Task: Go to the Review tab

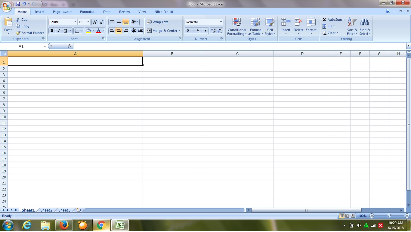Action: (x=125, y=12)
